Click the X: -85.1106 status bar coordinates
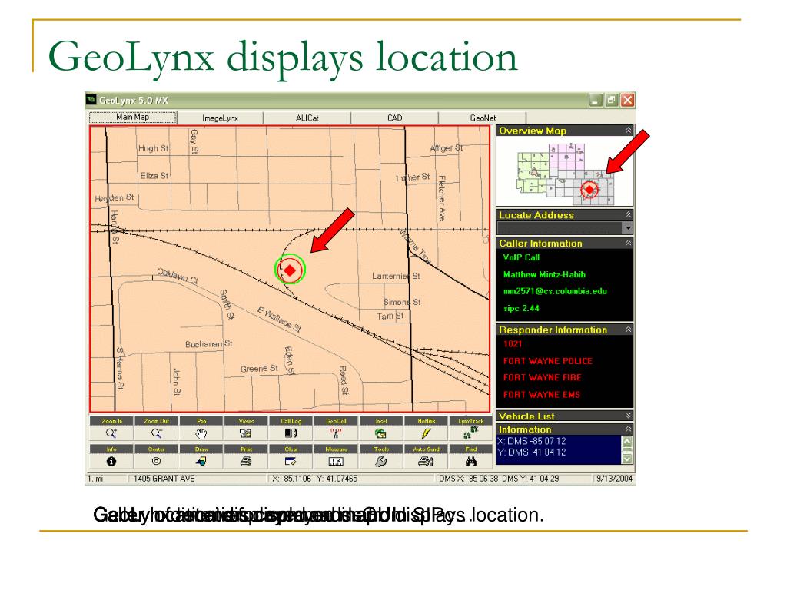The width and height of the screenshot is (787, 590). click(291, 479)
